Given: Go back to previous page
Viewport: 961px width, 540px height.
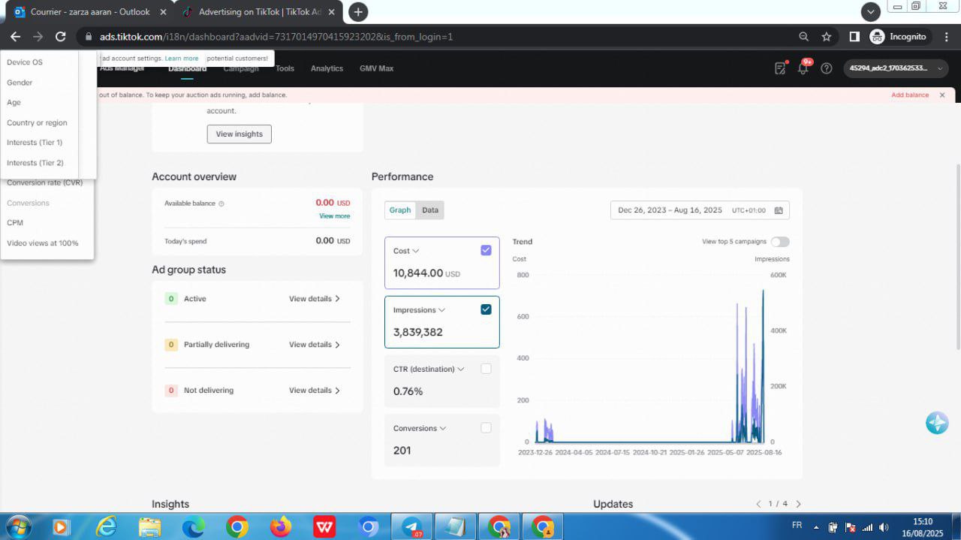Looking at the screenshot, I should point(16,37).
